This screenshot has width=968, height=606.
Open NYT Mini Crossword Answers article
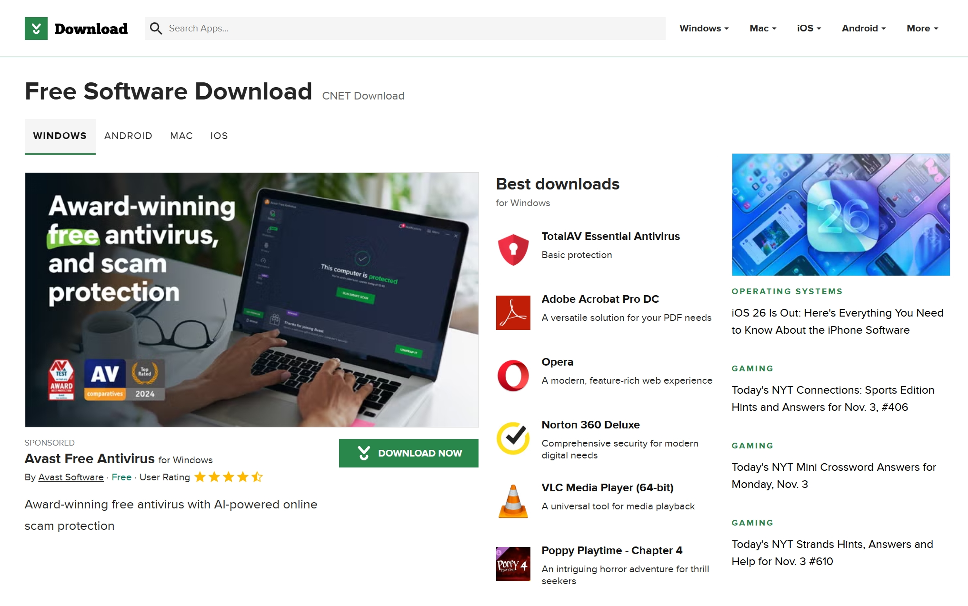point(834,476)
